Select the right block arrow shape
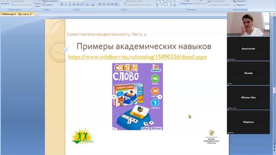Image resolution: width=276 pixels, height=155 pixels. click(x=167, y=1)
